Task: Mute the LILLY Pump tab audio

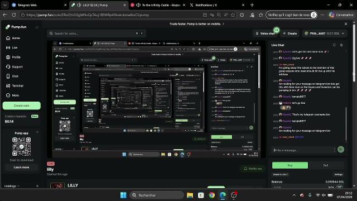Action: pos(79,5)
